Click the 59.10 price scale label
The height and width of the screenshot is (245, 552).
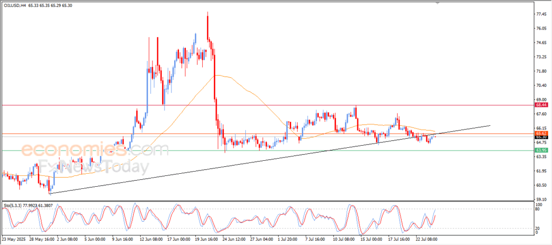[x=540, y=199]
